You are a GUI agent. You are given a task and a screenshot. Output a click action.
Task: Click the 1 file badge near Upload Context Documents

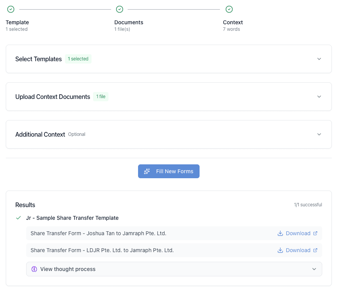pos(100,97)
